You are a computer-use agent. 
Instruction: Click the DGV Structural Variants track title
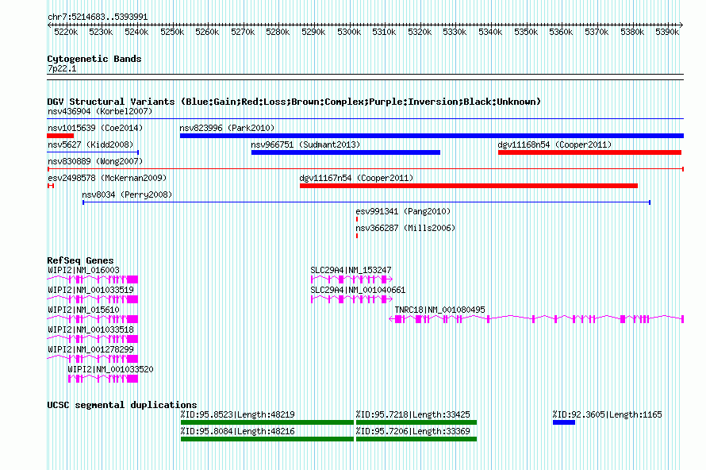[294, 102]
